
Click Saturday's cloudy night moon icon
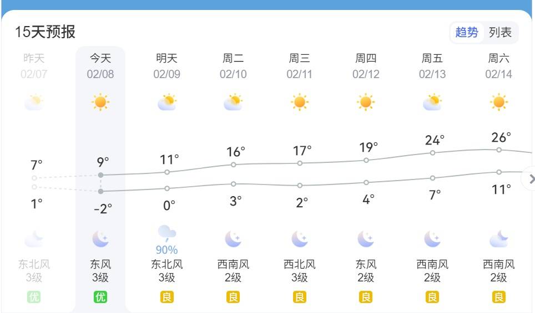(499, 239)
